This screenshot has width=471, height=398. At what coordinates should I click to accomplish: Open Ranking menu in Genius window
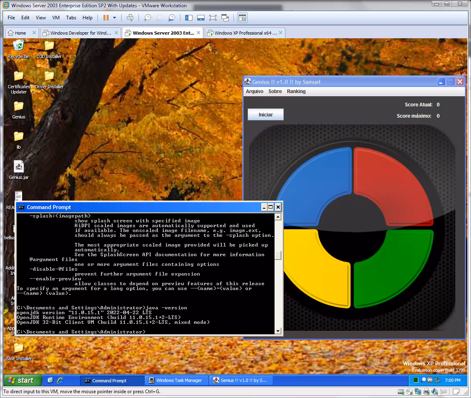tap(296, 91)
